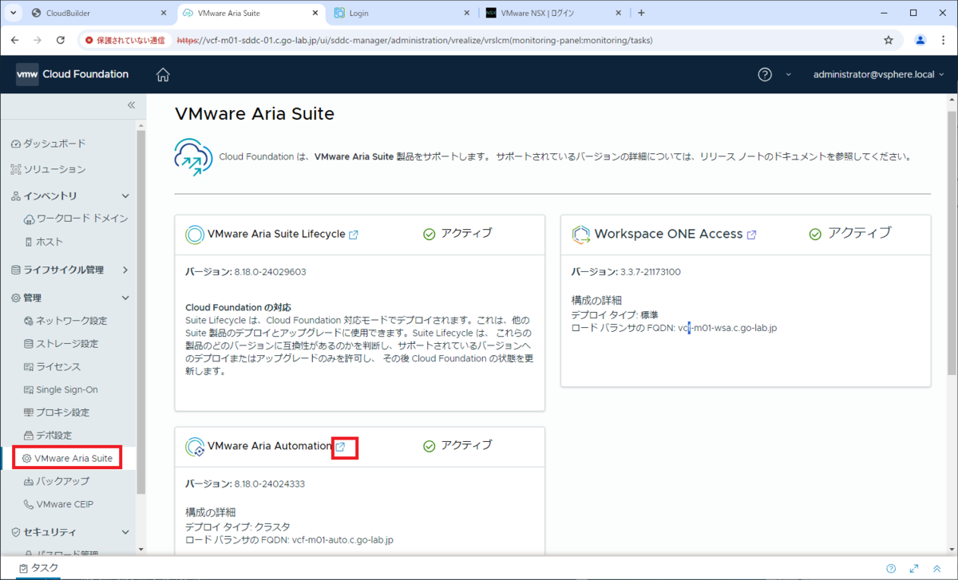Open ホスト in the sidebar

click(x=44, y=242)
